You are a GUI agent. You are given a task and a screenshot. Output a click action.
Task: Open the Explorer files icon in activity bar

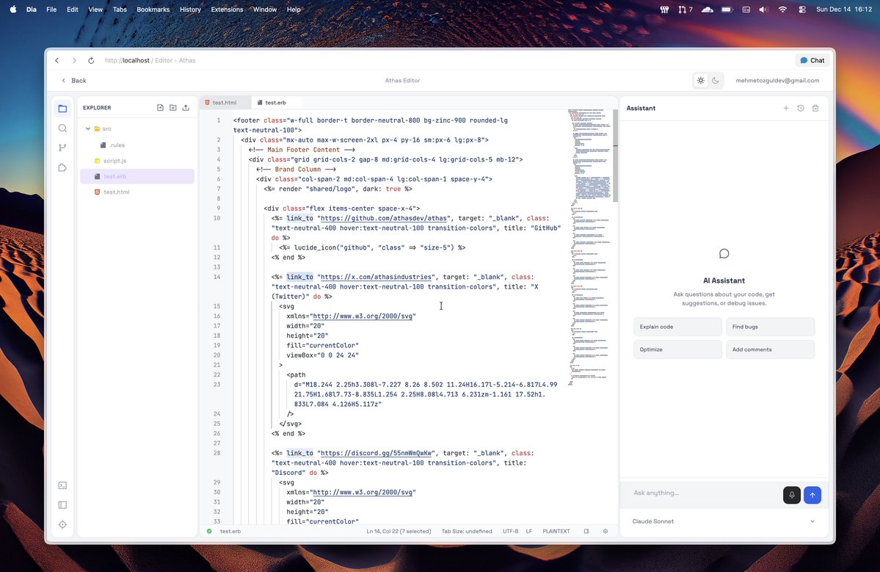62,109
